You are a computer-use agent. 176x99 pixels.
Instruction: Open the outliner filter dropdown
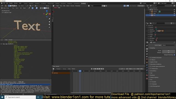[172, 5]
